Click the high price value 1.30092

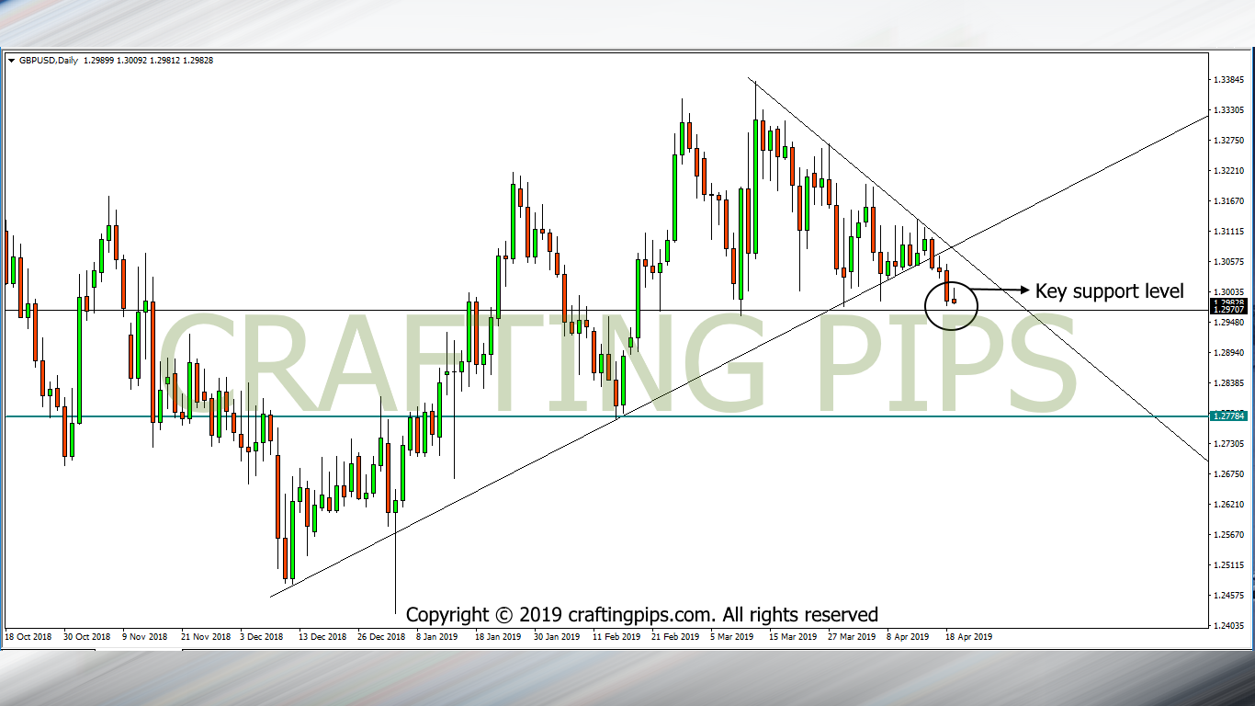(132, 61)
